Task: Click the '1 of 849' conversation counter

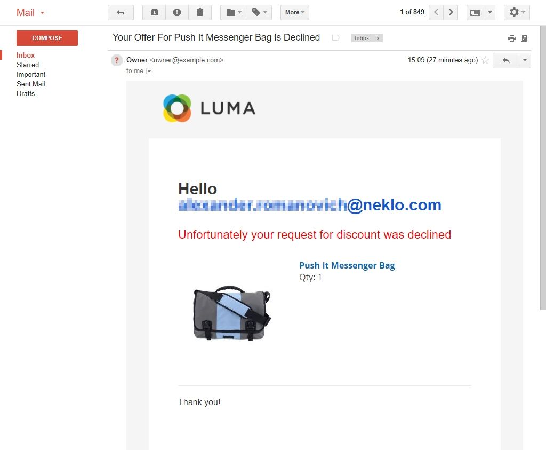Action: (412, 12)
